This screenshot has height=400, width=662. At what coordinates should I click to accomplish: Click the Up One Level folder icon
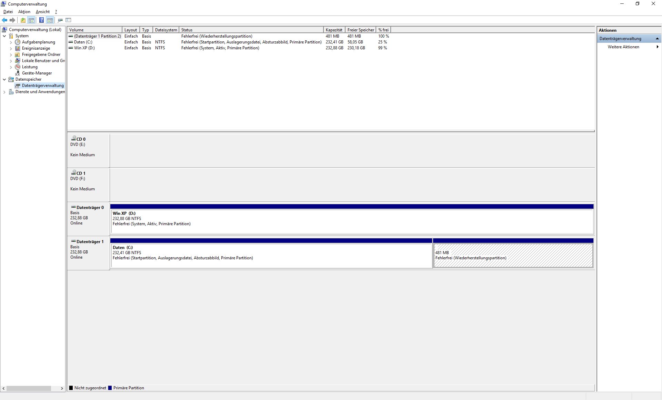coord(23,20)
